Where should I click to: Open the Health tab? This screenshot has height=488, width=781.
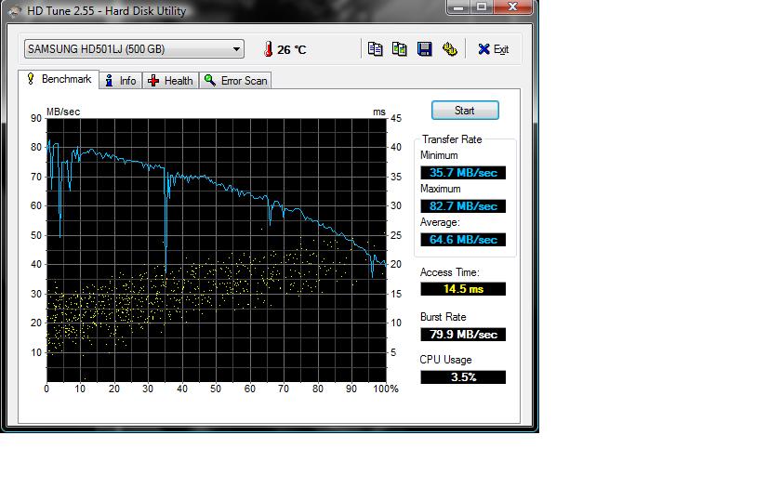tap(171, 81)
